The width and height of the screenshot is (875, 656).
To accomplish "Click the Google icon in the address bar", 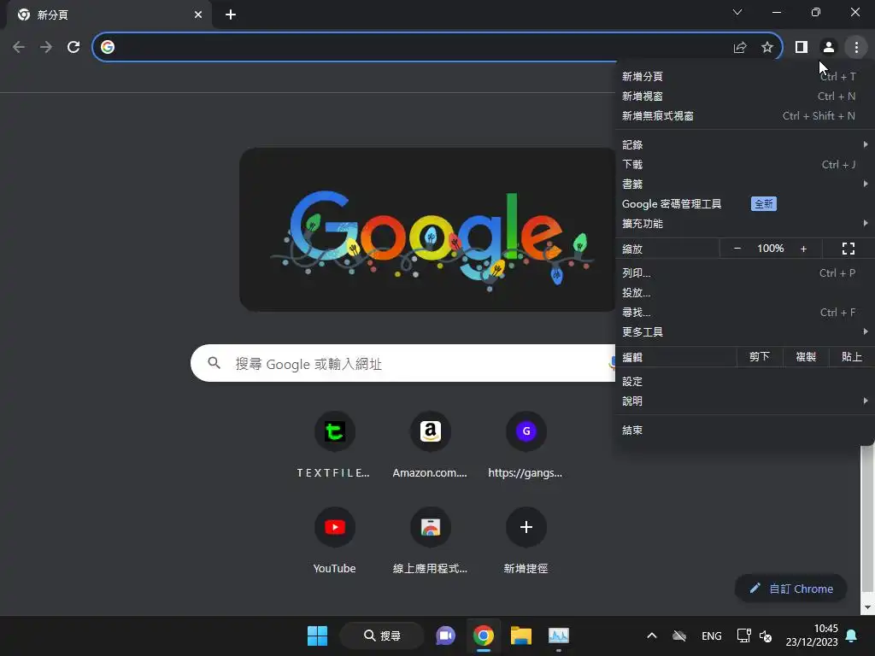I will coord(108,47).
